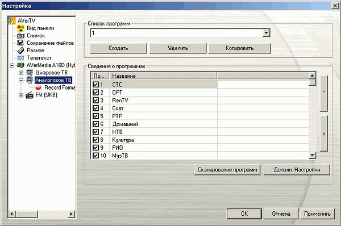341x226 pixels.
Task: Uncheck channel 8 Культура checkbox
Action: click(x=95, y=140)
